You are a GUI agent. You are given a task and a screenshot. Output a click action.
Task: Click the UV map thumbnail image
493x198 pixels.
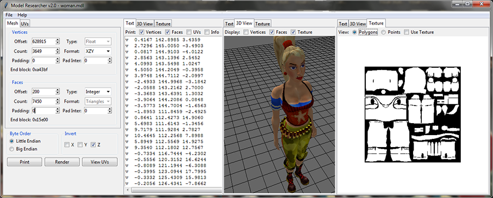(x=412, y=114)
